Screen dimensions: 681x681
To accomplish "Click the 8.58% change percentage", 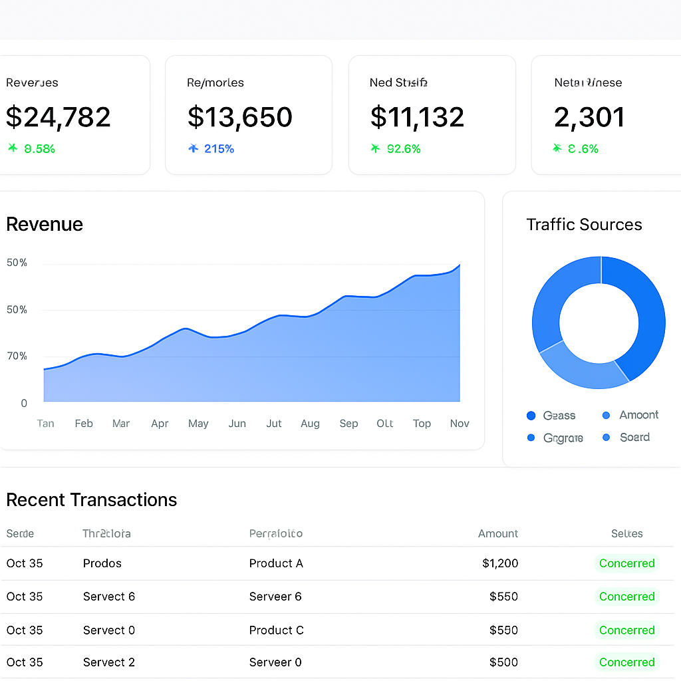I will [39, 149].
